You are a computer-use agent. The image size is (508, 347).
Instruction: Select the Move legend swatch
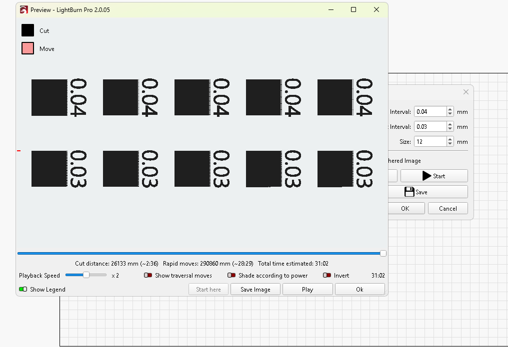pos(27,48)
